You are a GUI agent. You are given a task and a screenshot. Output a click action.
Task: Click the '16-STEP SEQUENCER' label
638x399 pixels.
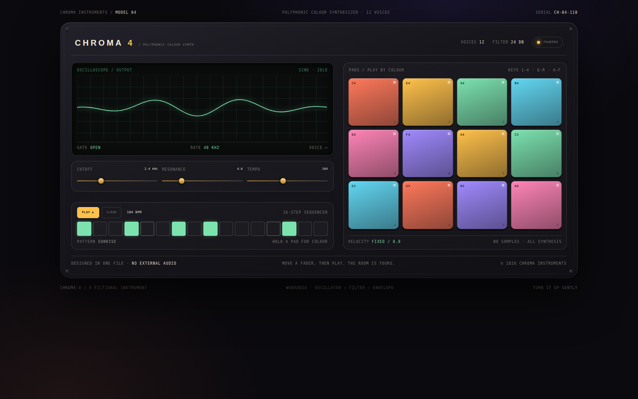pyautogui.click(x=305, y=212)
